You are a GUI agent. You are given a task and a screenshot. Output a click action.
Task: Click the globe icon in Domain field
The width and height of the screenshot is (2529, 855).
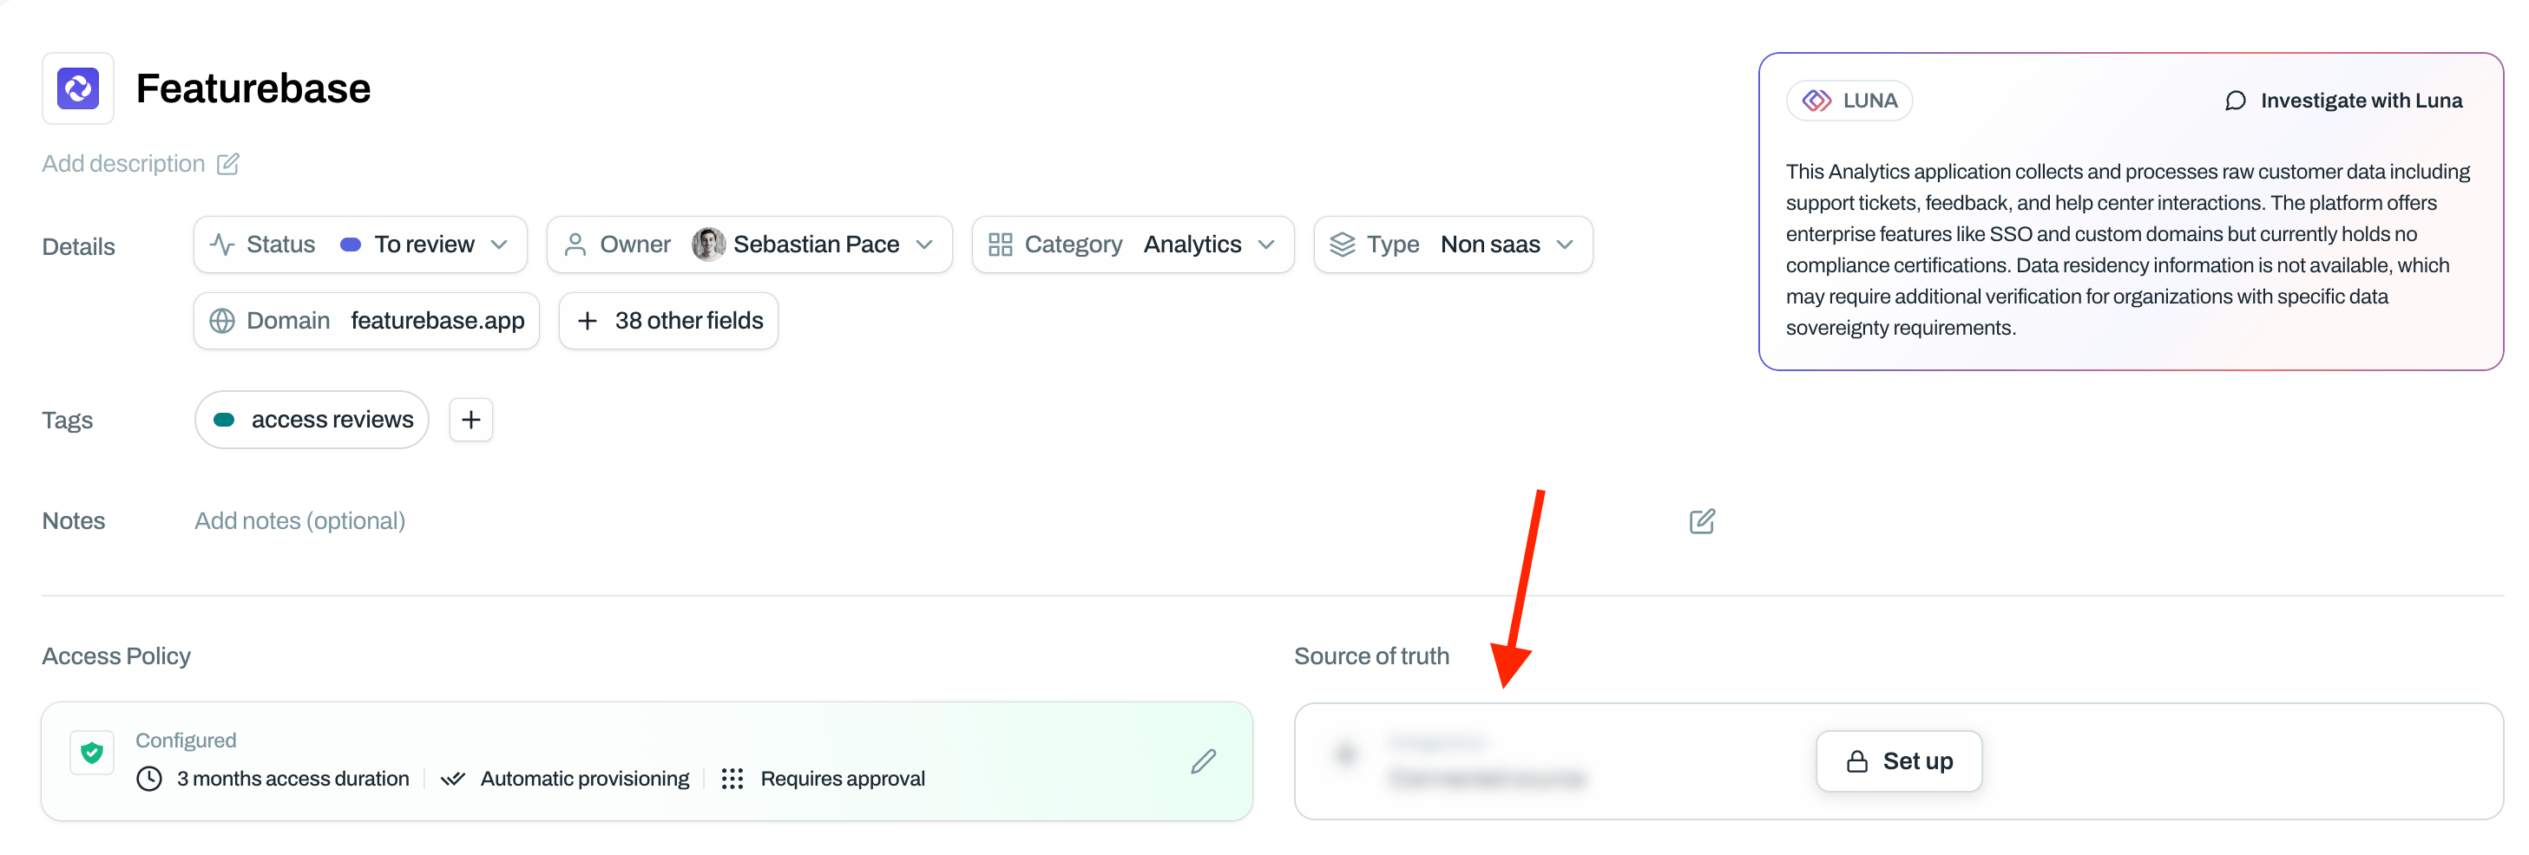pos(223,321)
